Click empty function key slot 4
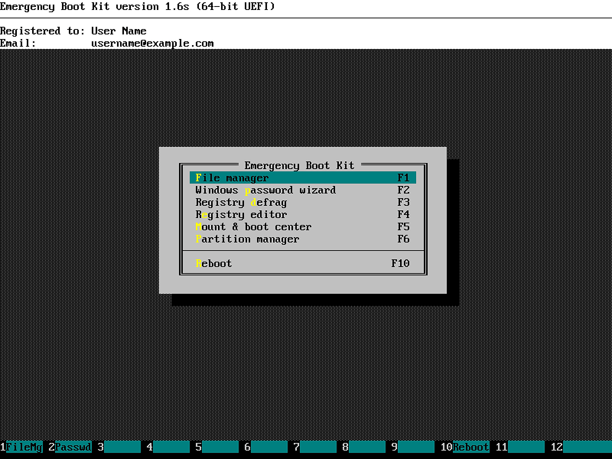Viewport: 612px width, 459px height. (168, 447)
